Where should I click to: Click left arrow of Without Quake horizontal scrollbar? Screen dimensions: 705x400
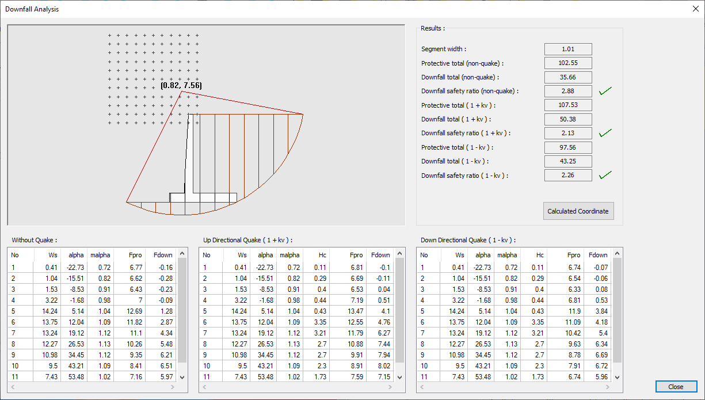(14, 387)
